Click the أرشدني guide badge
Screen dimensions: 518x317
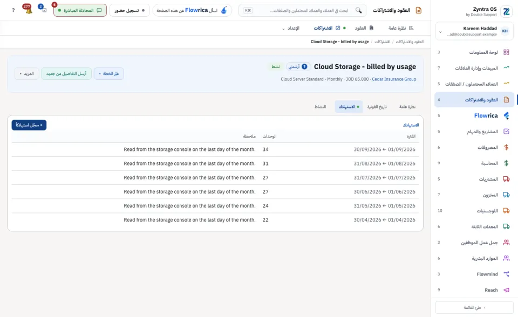click(298, 67)
